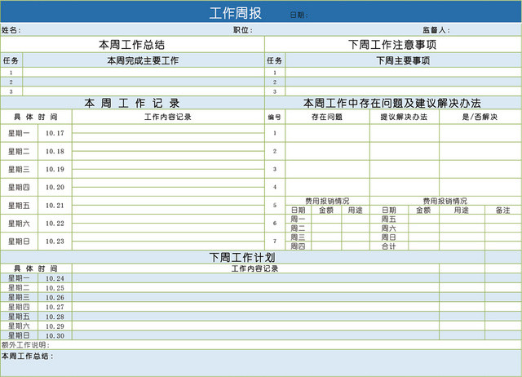
Task: Select the 周二 expense row label
Action: [x=298, y=228]
